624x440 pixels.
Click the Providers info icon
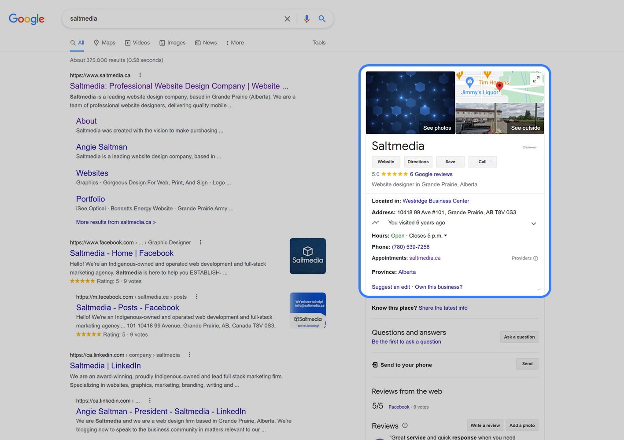point(535,258)
